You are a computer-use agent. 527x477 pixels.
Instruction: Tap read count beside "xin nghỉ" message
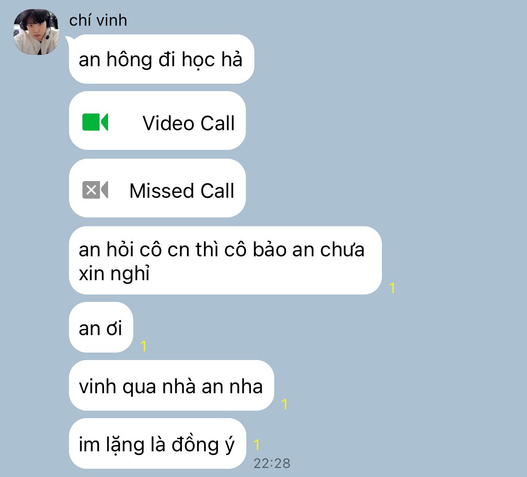click(392, 288)
